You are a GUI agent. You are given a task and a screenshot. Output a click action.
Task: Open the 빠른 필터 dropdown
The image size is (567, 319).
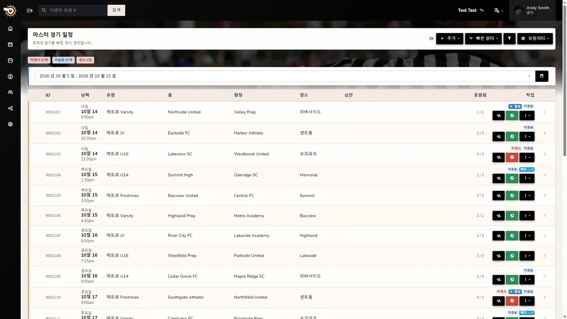[x=483, y=38]
